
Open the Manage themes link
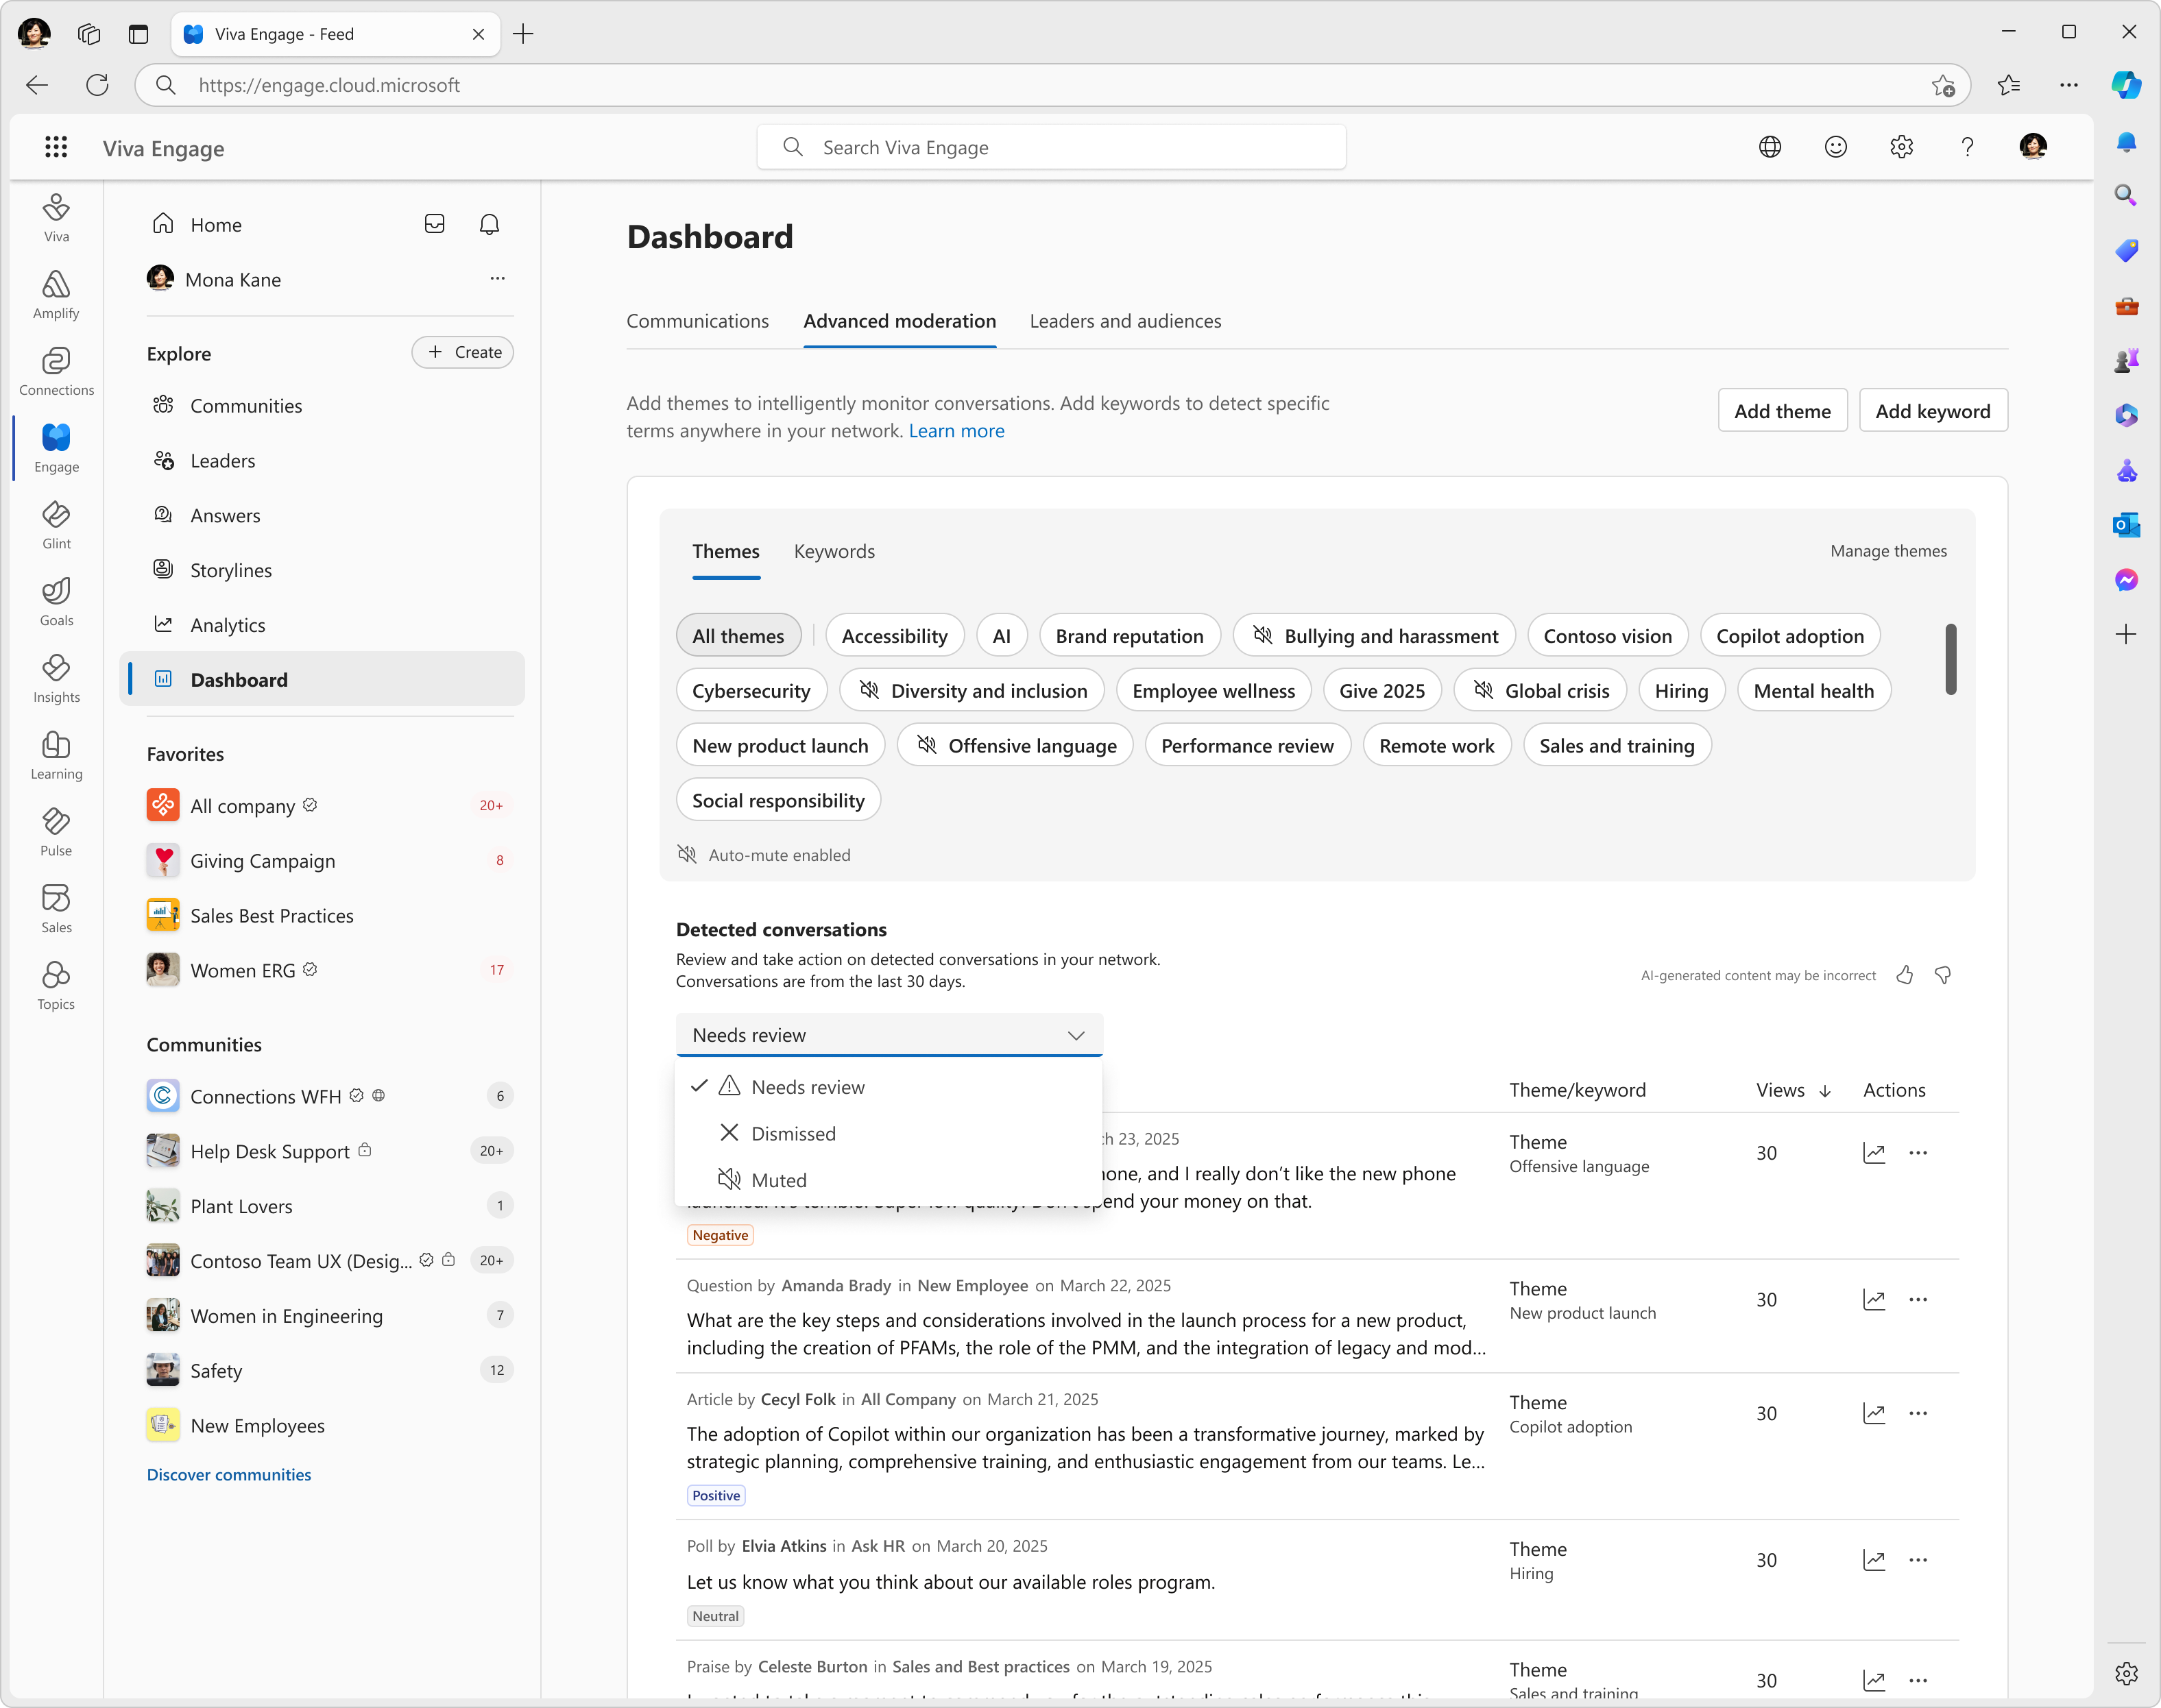tap(1888, 551)
